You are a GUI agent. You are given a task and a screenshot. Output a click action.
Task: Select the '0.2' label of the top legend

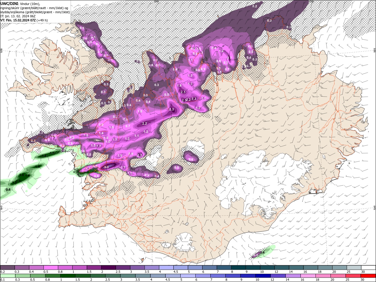click(x=2, y=272)
